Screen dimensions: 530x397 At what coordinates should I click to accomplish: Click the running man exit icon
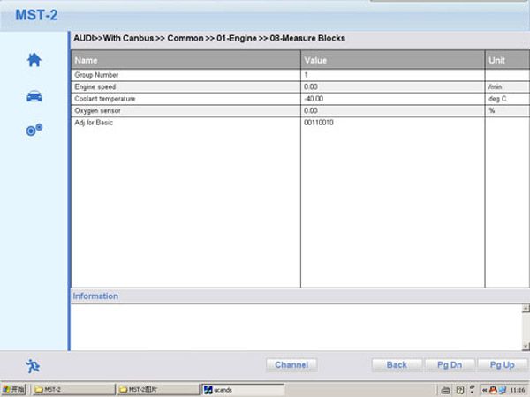tap(33, 365)
